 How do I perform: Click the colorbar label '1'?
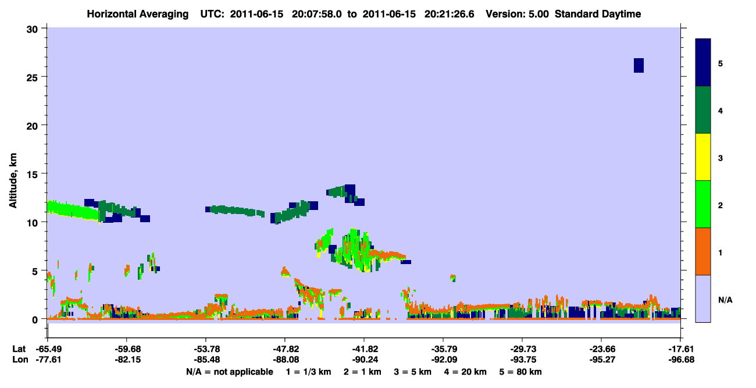721,252
